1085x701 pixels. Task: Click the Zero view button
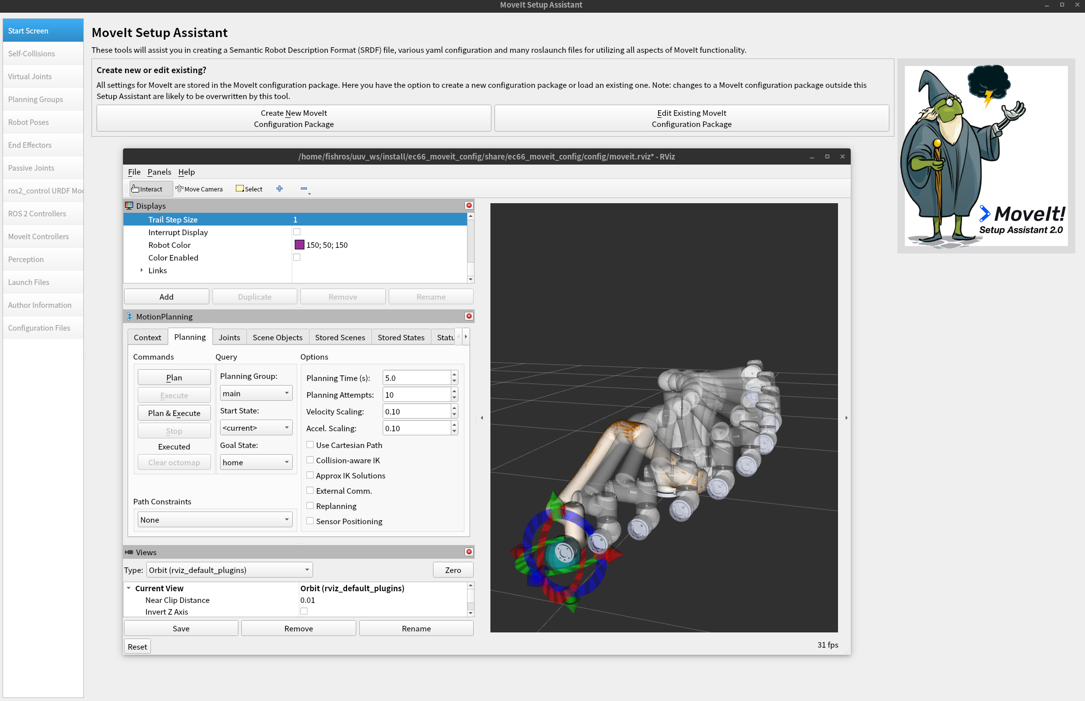pos(453,570)
